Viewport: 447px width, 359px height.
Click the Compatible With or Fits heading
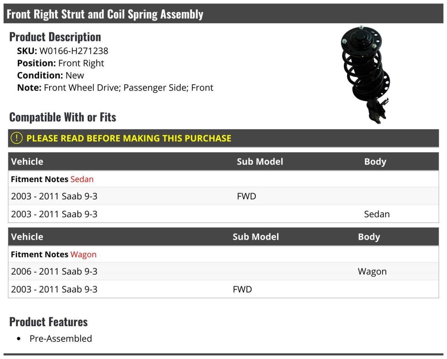click(x=63, y=117)
